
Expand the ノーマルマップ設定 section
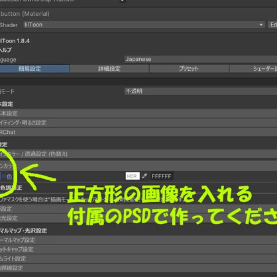(x=138, y=240)
